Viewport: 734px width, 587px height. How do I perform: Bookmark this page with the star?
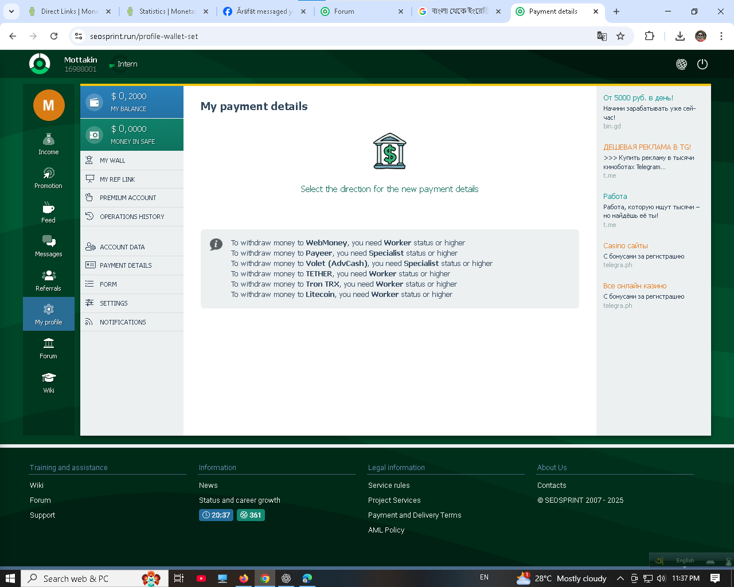pyautogui.click(x=620, y=36)
